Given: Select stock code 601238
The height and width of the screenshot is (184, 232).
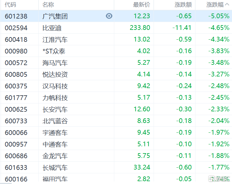Looking at the screenshot, I should tap(16, 16).
